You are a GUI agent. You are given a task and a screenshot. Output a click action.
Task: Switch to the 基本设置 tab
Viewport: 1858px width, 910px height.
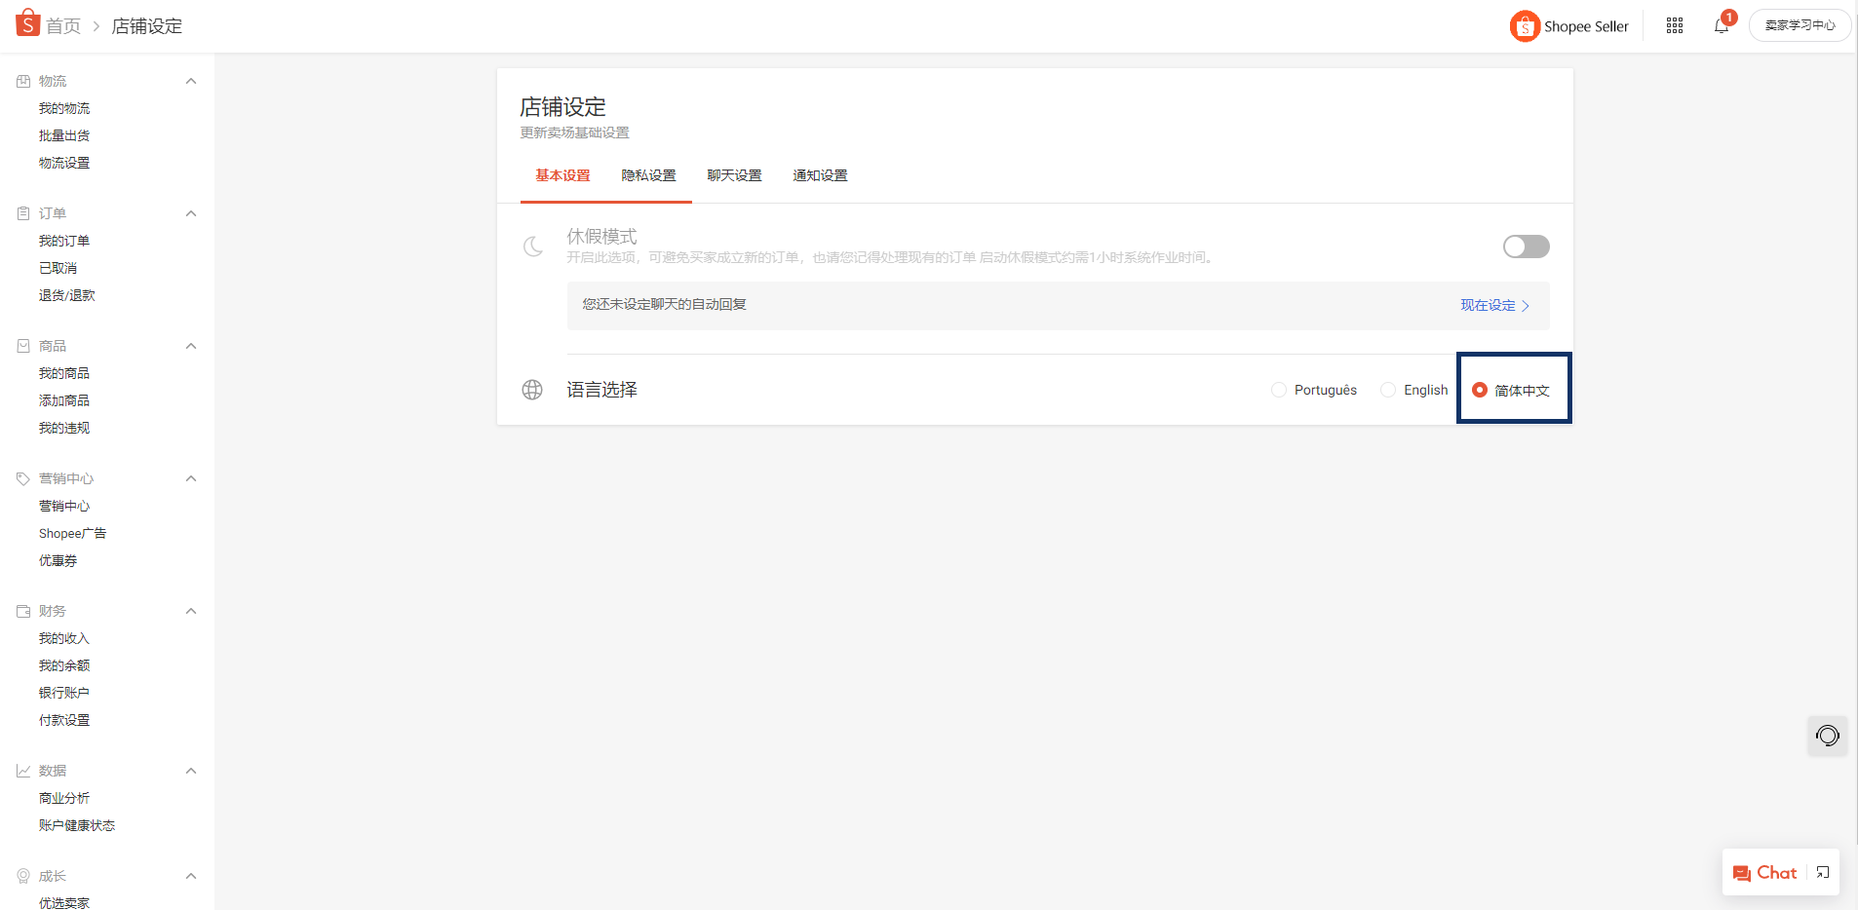pyautogui.click(x=562, y=175)
